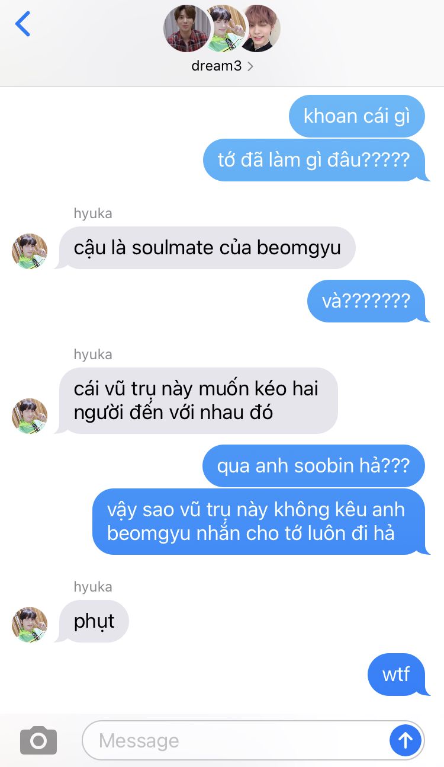
Task: Open the dream3 group name header
Action: (217, 66)
